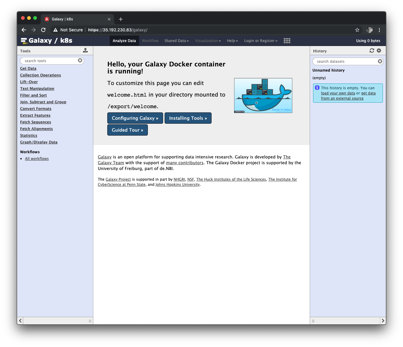Go back in browser history
Image resolution: width=403 pixels, height=347 pixels.
click(24, 30)
